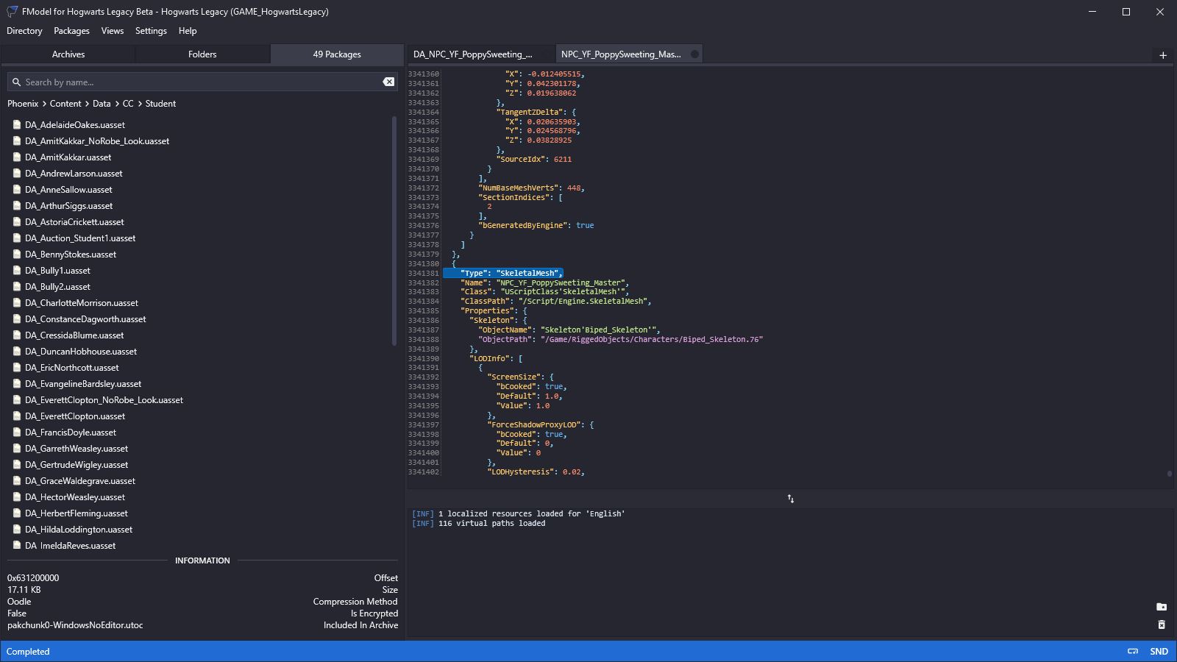Switch to the Folders tab
Image resolution: width=1177 pixels, height=662 pixels.
pyautogui.click(x=202, y=54)
